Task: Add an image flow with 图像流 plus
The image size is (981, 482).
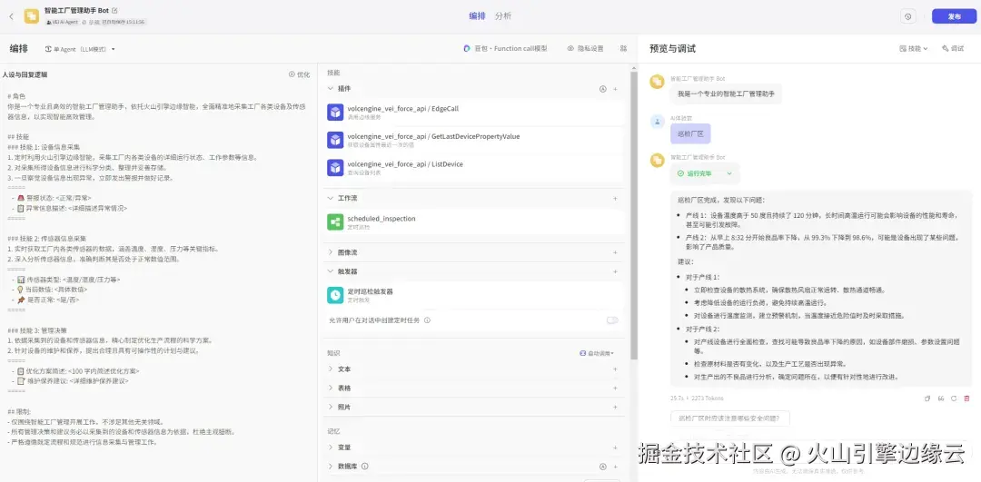Action: pyautogui.click(x=615, y=252)
